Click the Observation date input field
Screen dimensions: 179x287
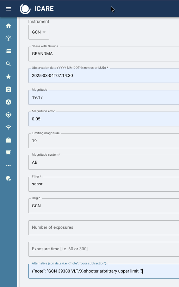pyautogui.click(x=104, y=76)
